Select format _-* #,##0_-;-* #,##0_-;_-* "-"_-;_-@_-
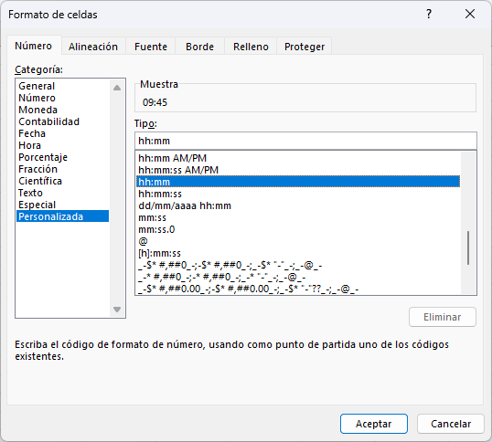 pos(298,278)
